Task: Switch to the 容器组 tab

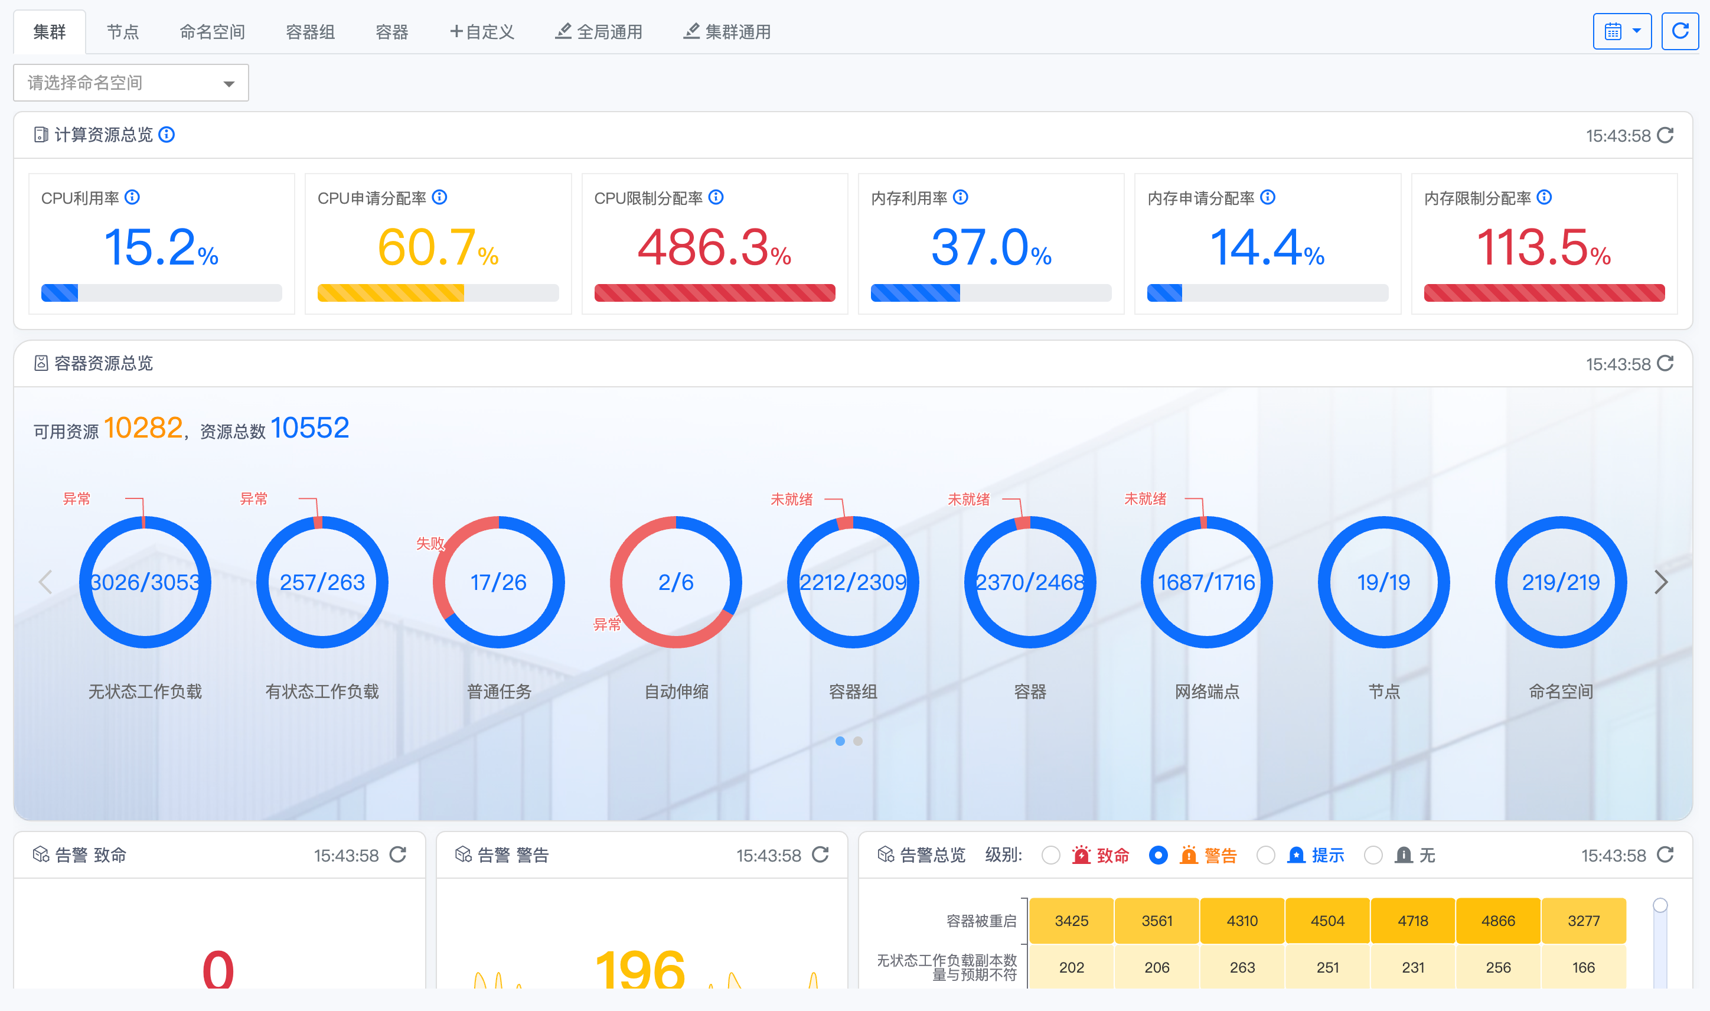Action: [310, 31]
